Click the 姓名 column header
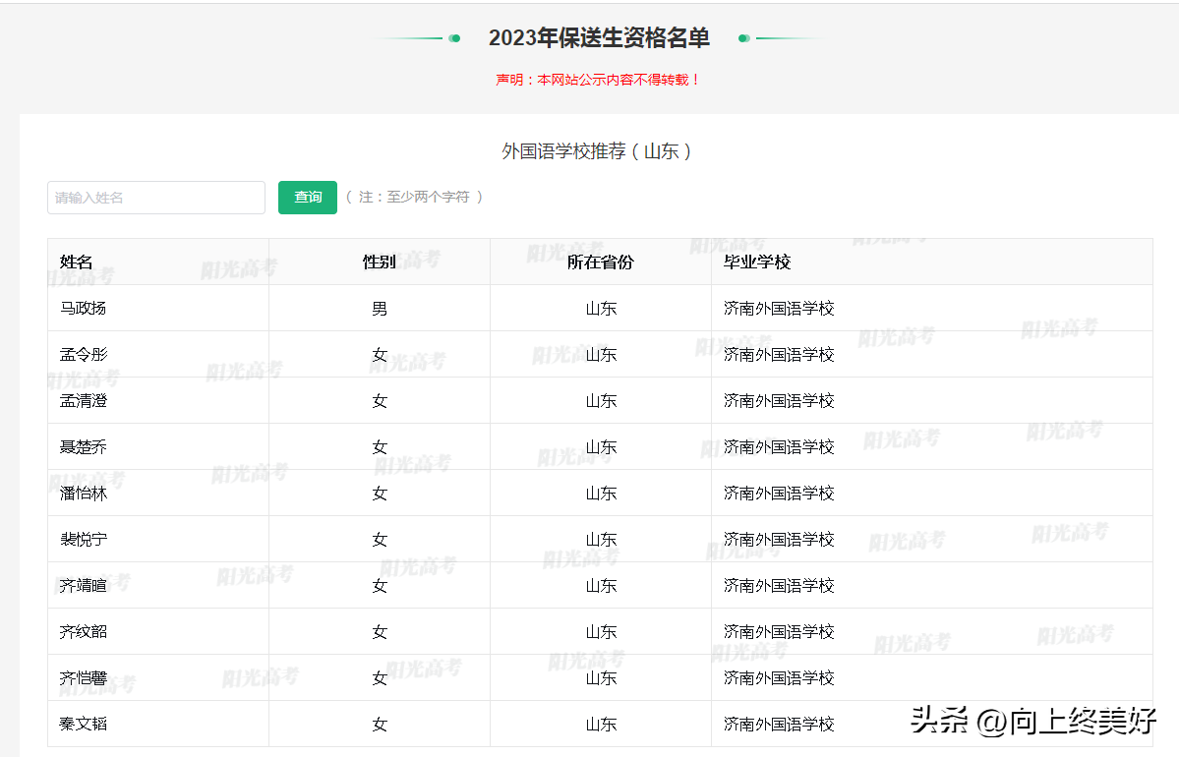 point(77,262)
